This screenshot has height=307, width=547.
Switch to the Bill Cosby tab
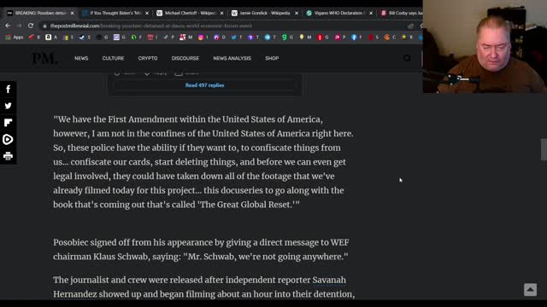click(x=401, y=14)
